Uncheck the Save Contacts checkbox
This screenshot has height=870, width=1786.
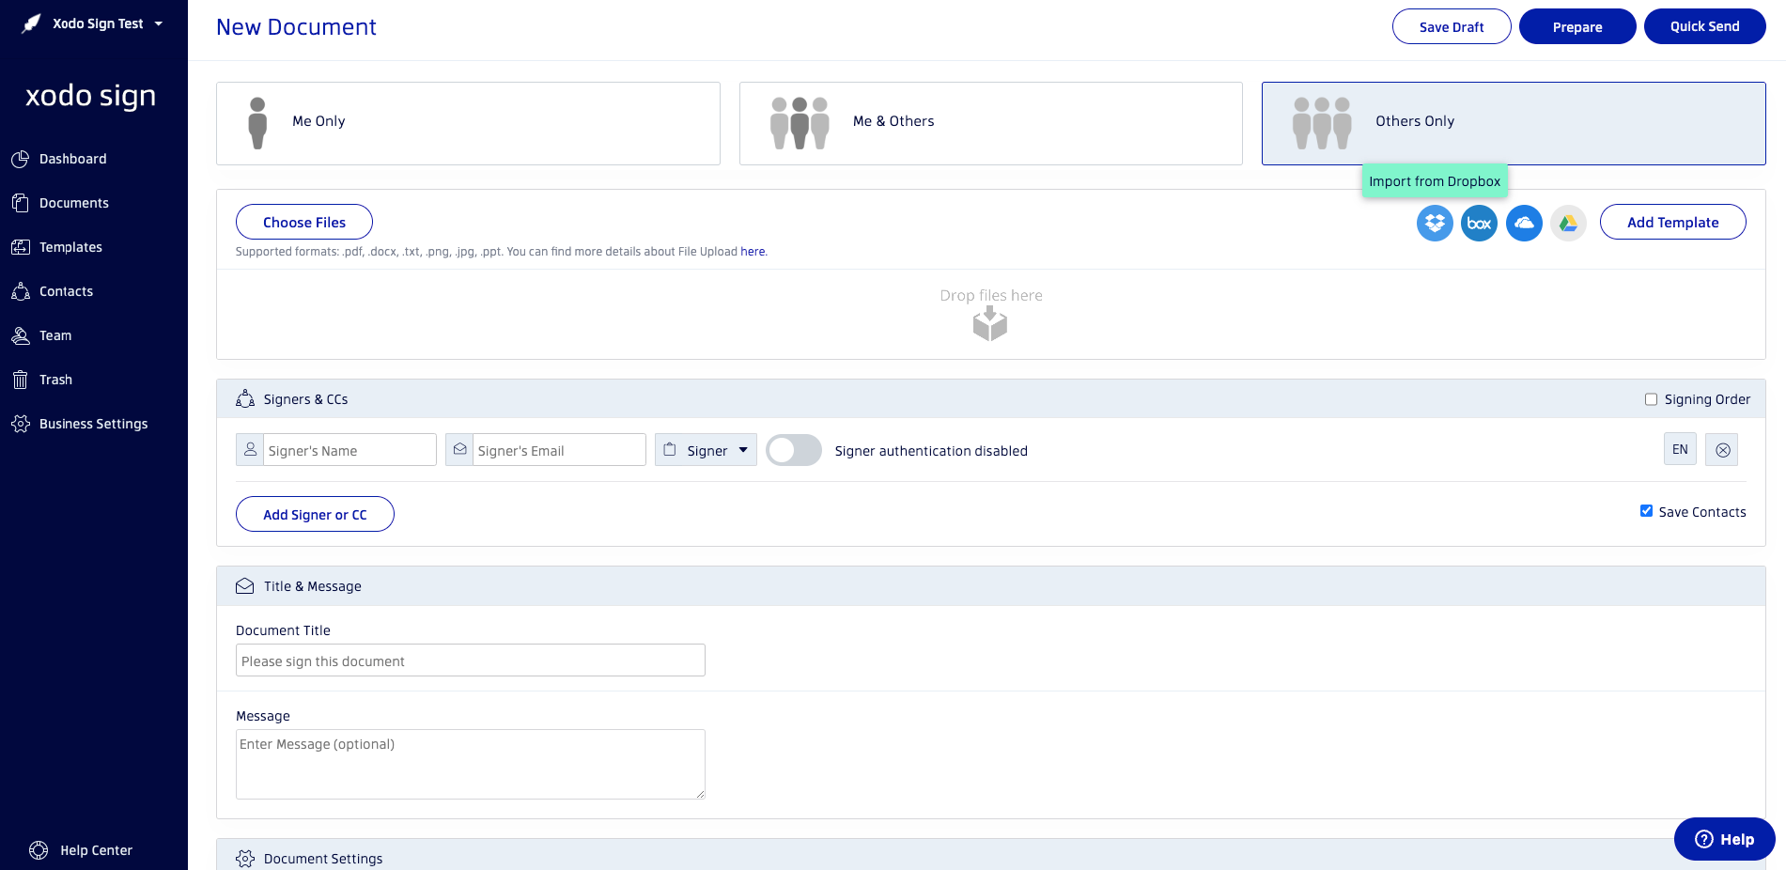[1646, 510]
